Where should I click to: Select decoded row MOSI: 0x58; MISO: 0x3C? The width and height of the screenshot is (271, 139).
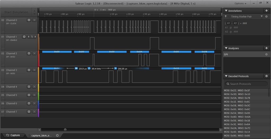coord(246,105)
